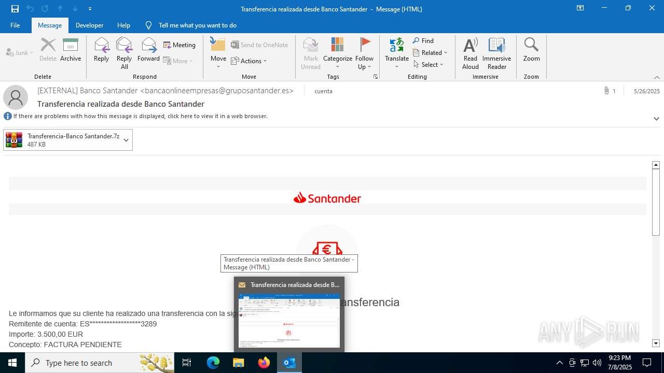Show hidden system tray icons
The height and width of the screenshot is (373, 664).
[559, 363]
